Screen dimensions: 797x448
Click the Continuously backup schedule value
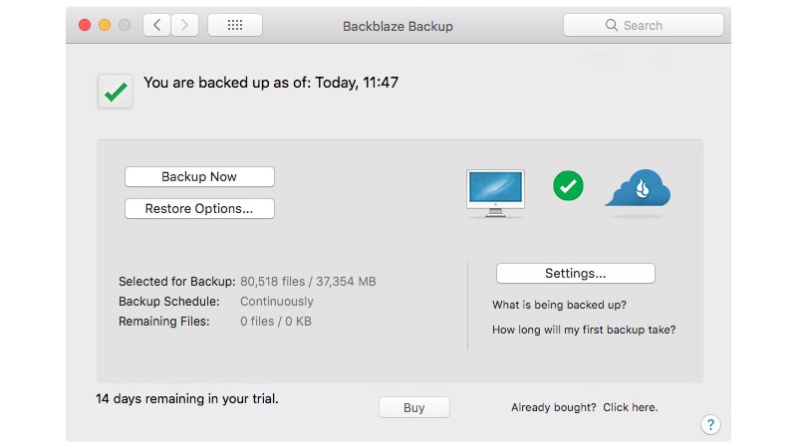coord(277,302)
